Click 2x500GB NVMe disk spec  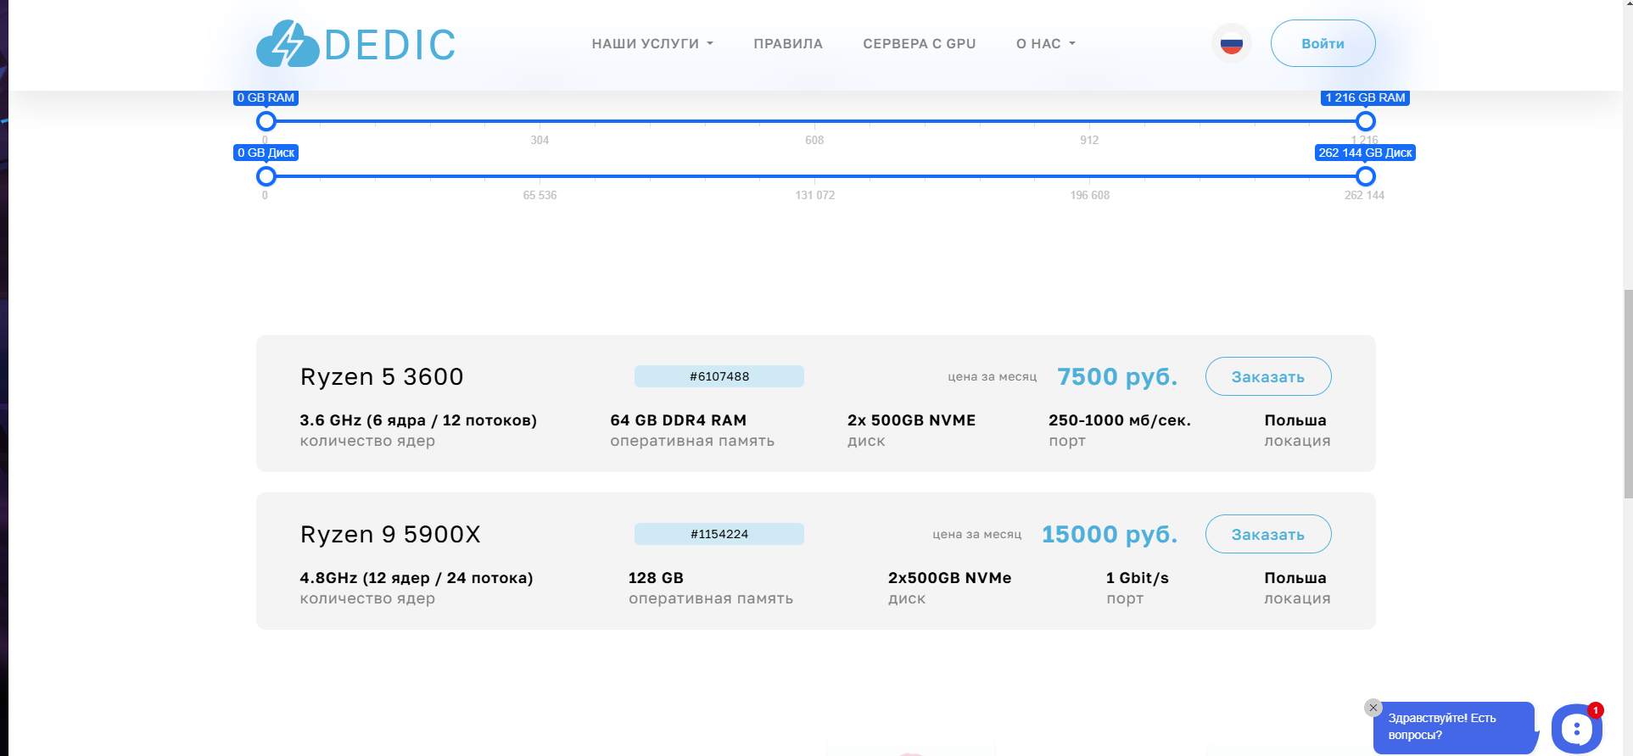(x=949, y=578)
